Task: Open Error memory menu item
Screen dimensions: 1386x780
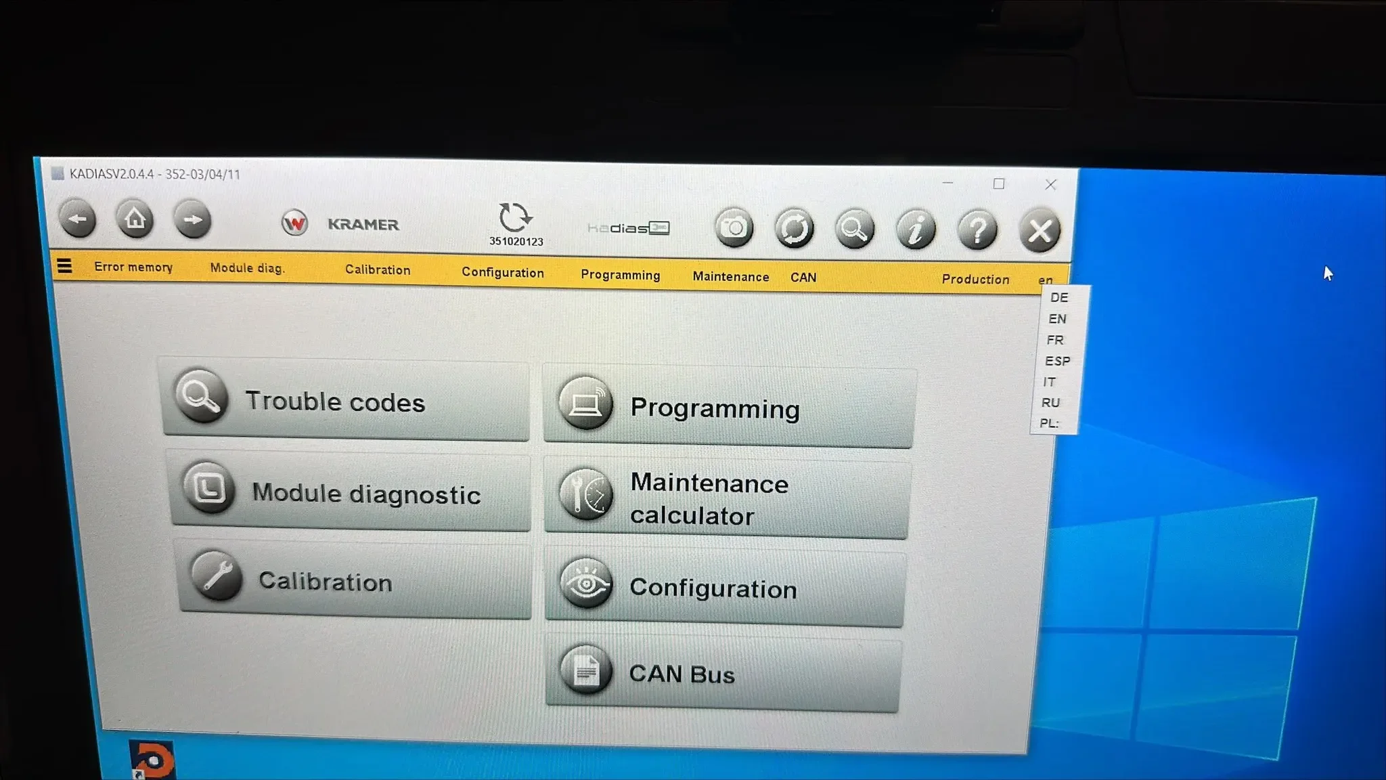Action: point(133,267)
